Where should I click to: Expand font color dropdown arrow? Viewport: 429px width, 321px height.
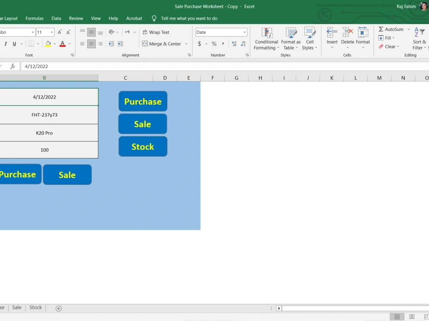[69, 44]
